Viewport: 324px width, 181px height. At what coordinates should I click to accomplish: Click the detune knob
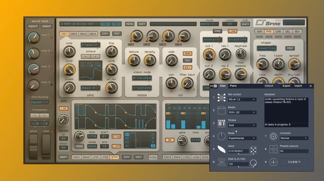pyautogui.click(x=134, y=60)
